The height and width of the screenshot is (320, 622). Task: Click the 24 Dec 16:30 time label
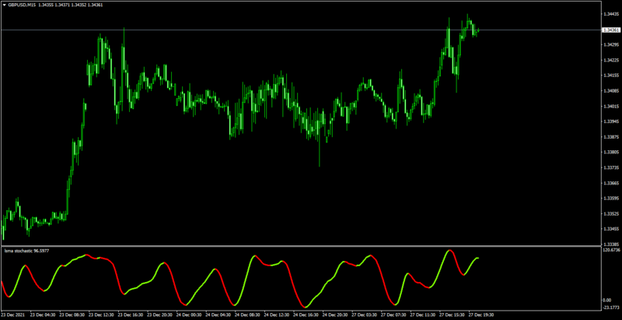coord(306,315)
